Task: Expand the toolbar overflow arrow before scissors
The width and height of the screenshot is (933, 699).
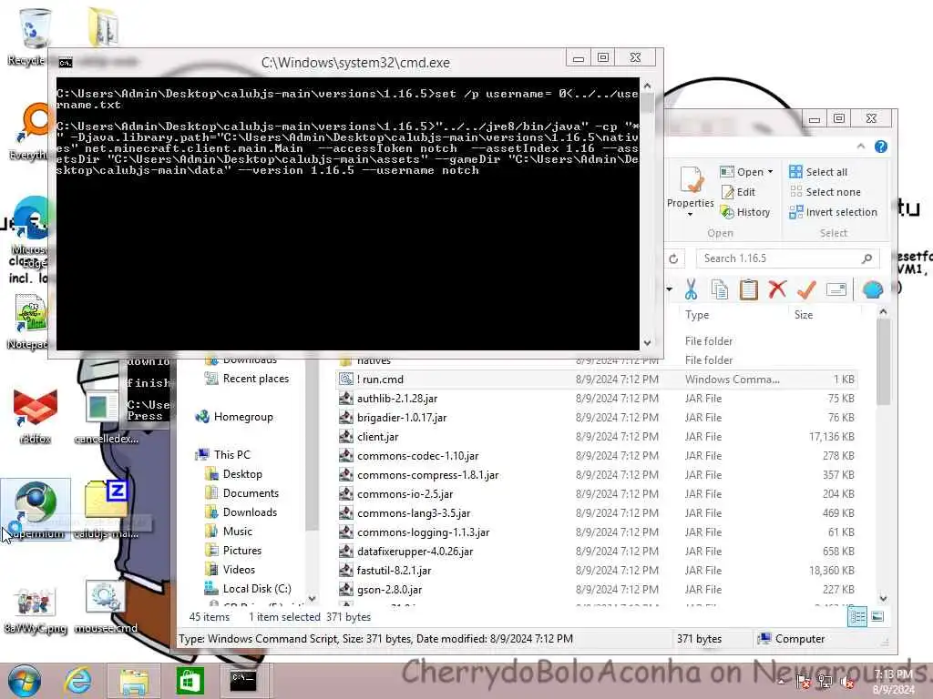Action: coord(670,289)
